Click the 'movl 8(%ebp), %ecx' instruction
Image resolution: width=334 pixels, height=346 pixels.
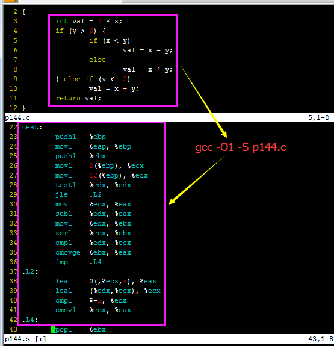(x=99, y=165)
